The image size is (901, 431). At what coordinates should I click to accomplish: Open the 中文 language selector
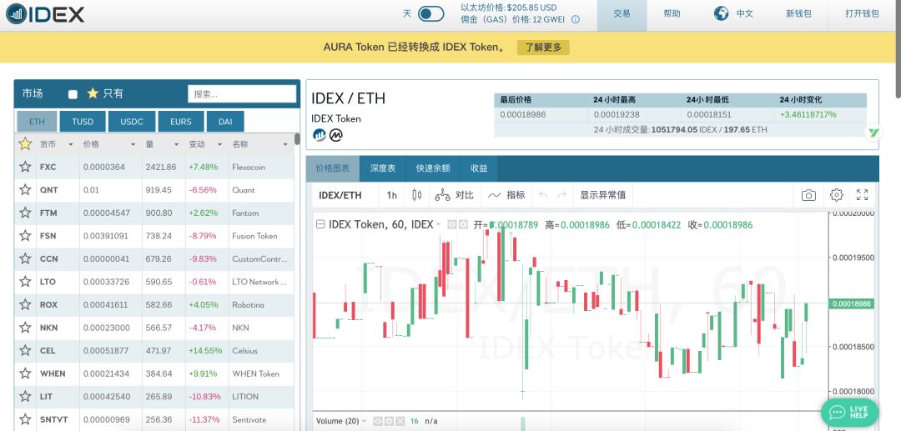745,14
